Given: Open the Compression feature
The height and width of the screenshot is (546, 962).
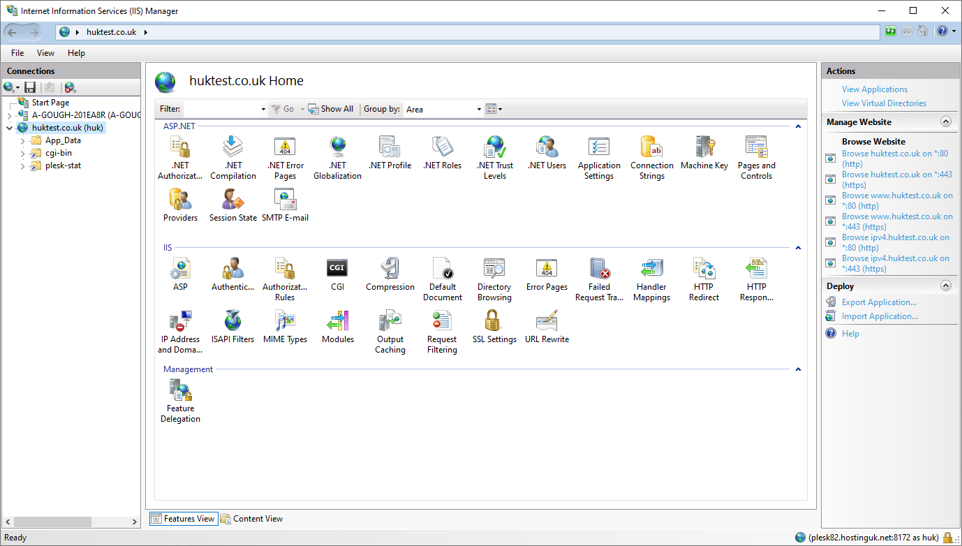Looking at the screenshot, I should coord(390,274).
